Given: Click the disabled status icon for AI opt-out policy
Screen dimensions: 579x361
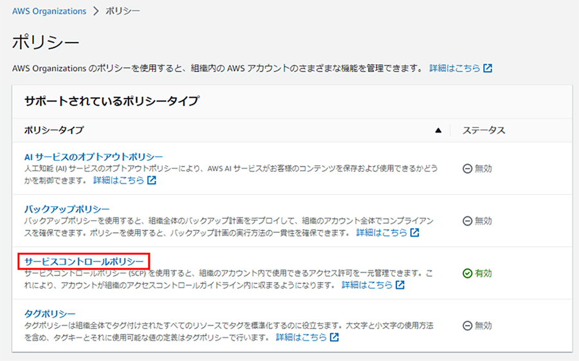Looking at the screenshot, I should (x=468, y=169).
